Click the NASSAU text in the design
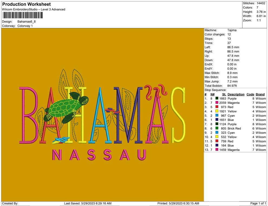The image size is (268, 206). click(99, 155)
